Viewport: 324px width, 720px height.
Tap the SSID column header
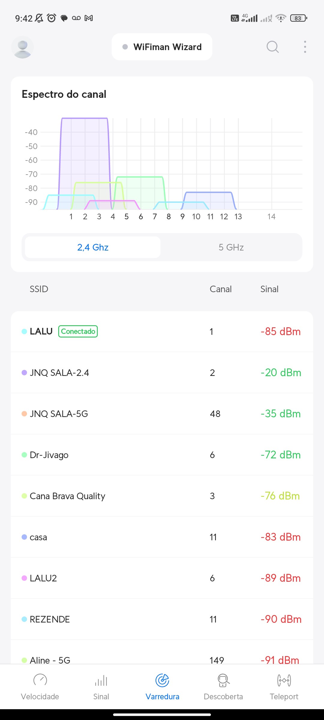(x=39, y=289)
